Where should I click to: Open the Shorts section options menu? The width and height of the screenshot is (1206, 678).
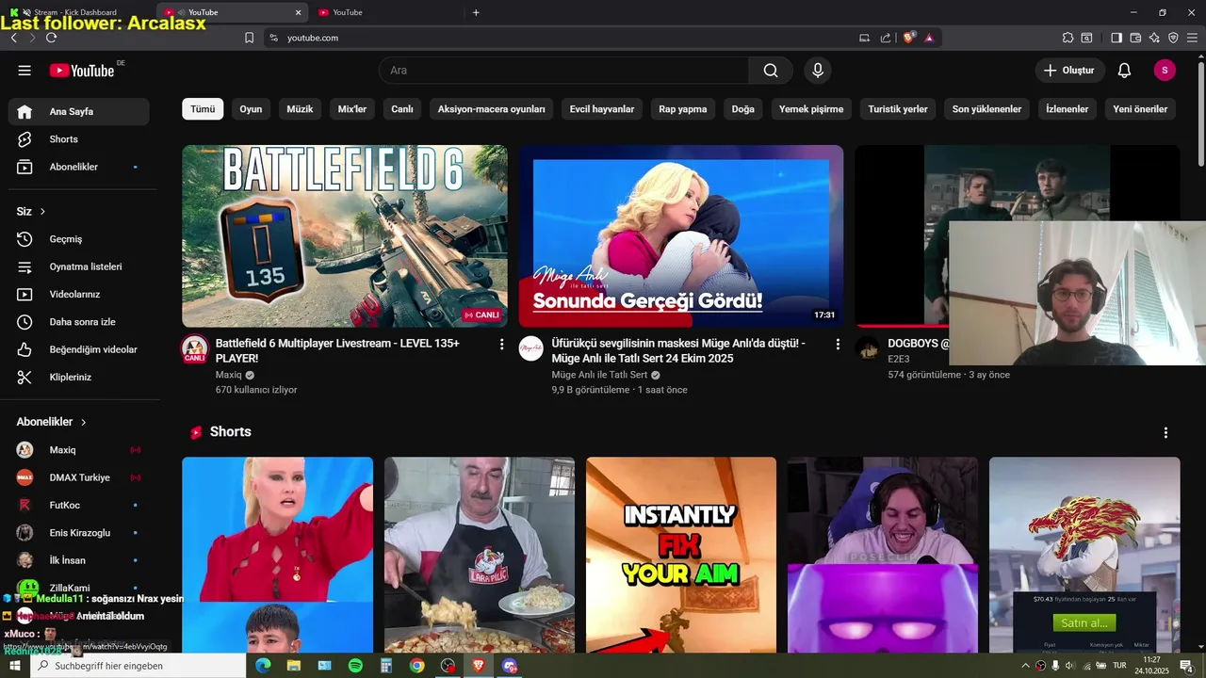point(1165,432)
